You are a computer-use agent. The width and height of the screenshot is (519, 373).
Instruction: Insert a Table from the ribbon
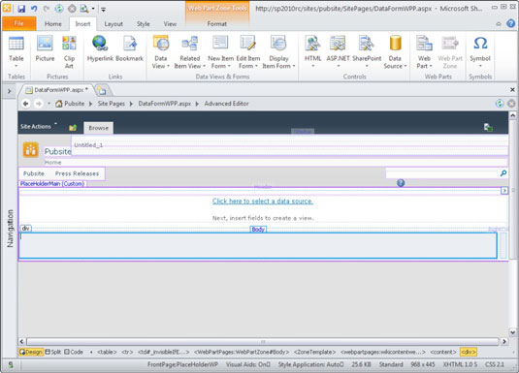[x=16, y=51]
